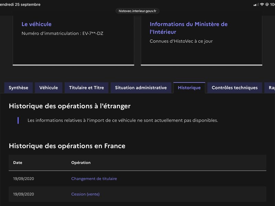Open the Changement de titulaire operation link

(94, 179)
